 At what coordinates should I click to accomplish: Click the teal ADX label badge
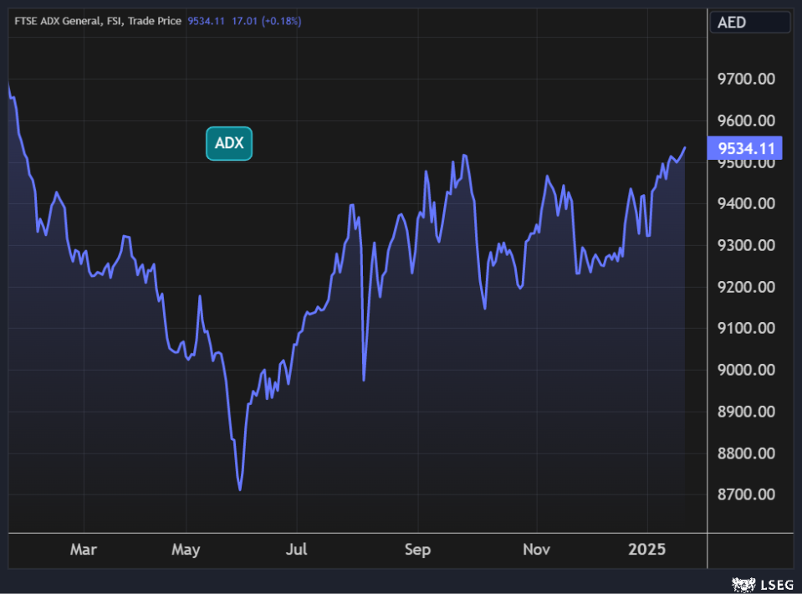228,143
